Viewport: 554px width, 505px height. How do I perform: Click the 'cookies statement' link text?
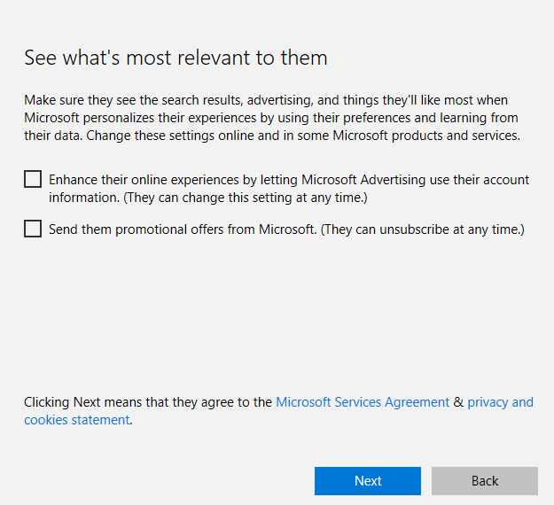[76, 420]
